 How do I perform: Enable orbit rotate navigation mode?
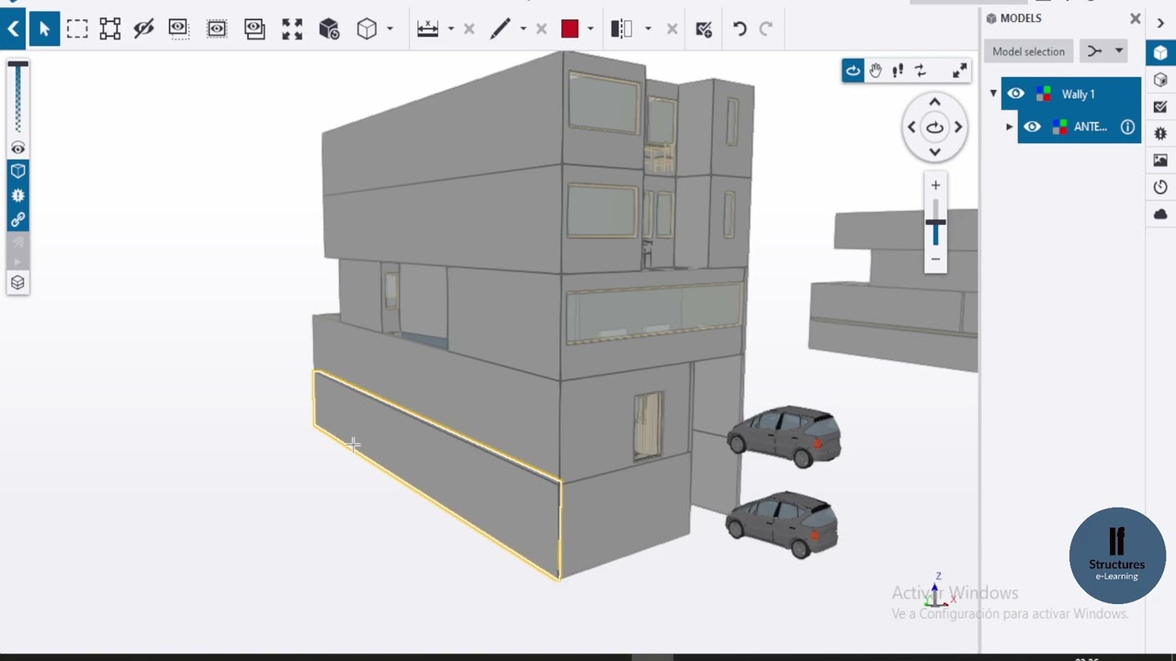click(853, 71)
